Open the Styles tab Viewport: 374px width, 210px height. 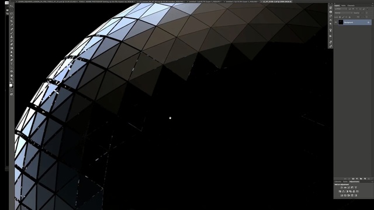click(x=345, y=181)
